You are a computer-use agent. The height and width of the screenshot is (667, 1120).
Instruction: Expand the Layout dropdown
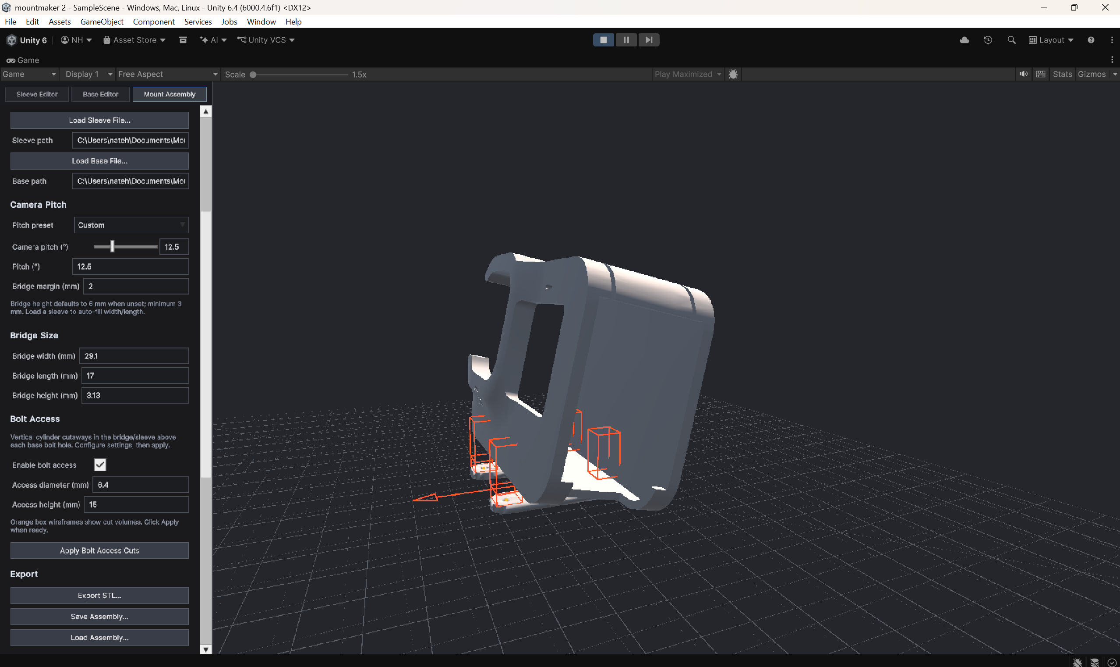(x=1051, y=40)
